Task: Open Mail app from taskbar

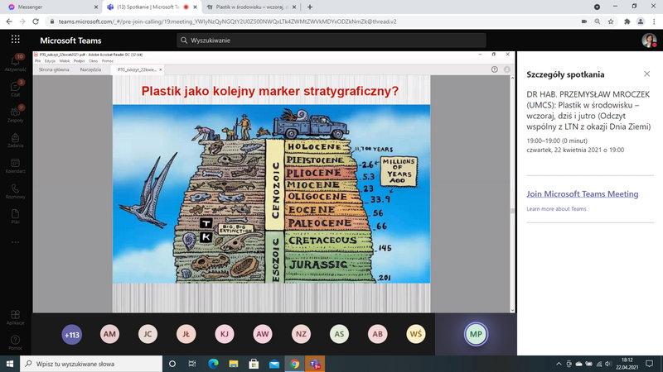Action: tap(274, 364)
